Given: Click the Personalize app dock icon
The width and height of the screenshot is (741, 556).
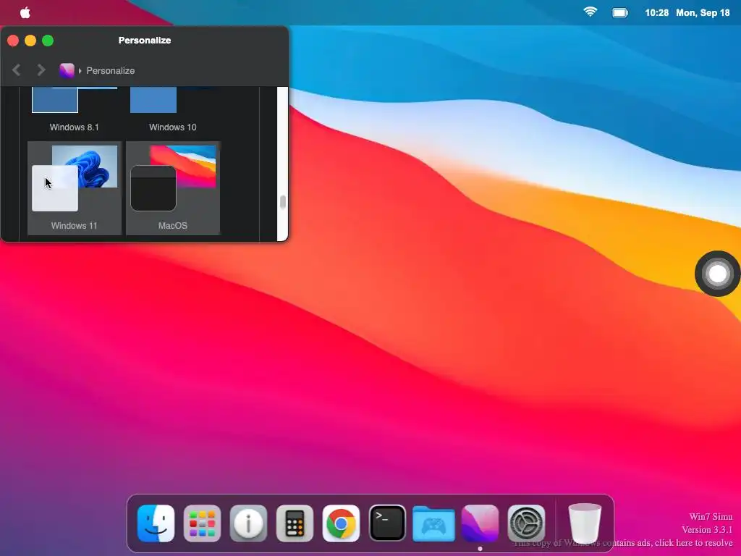Looking at the screenshot, I should pos(480,523).
